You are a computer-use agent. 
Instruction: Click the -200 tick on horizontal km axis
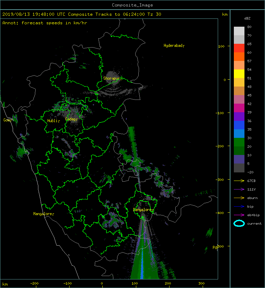click(34, 284)
